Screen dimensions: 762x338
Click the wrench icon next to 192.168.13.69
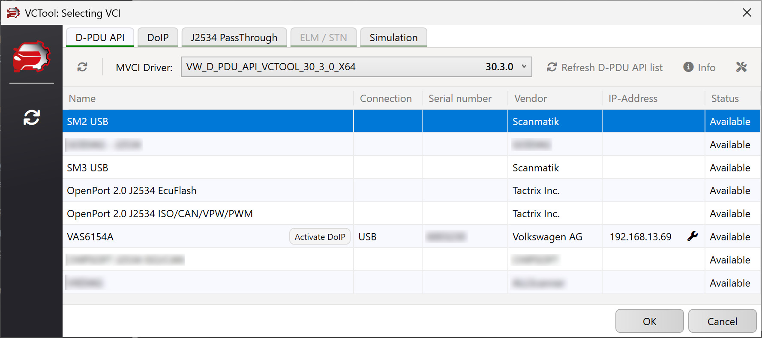point(692,236)
